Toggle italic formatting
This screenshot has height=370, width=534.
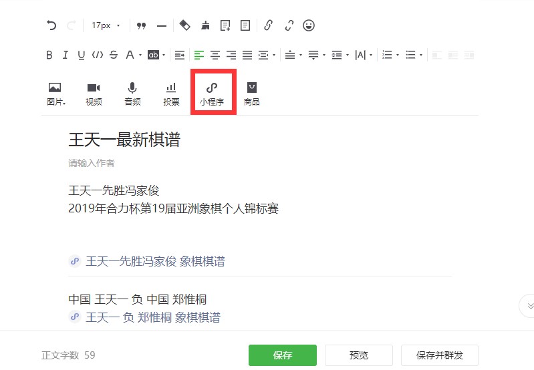click(65, 55)
